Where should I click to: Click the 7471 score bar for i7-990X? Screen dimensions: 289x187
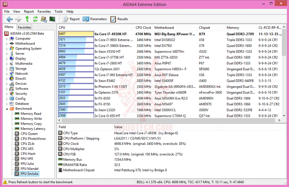pyautogui.click(x=76, y=40)
